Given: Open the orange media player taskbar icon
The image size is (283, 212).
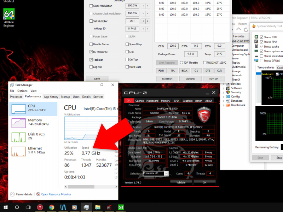Looking at the screenshot, I should [74, 207].
